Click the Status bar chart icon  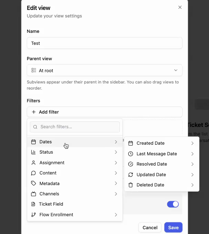(34, 152)
